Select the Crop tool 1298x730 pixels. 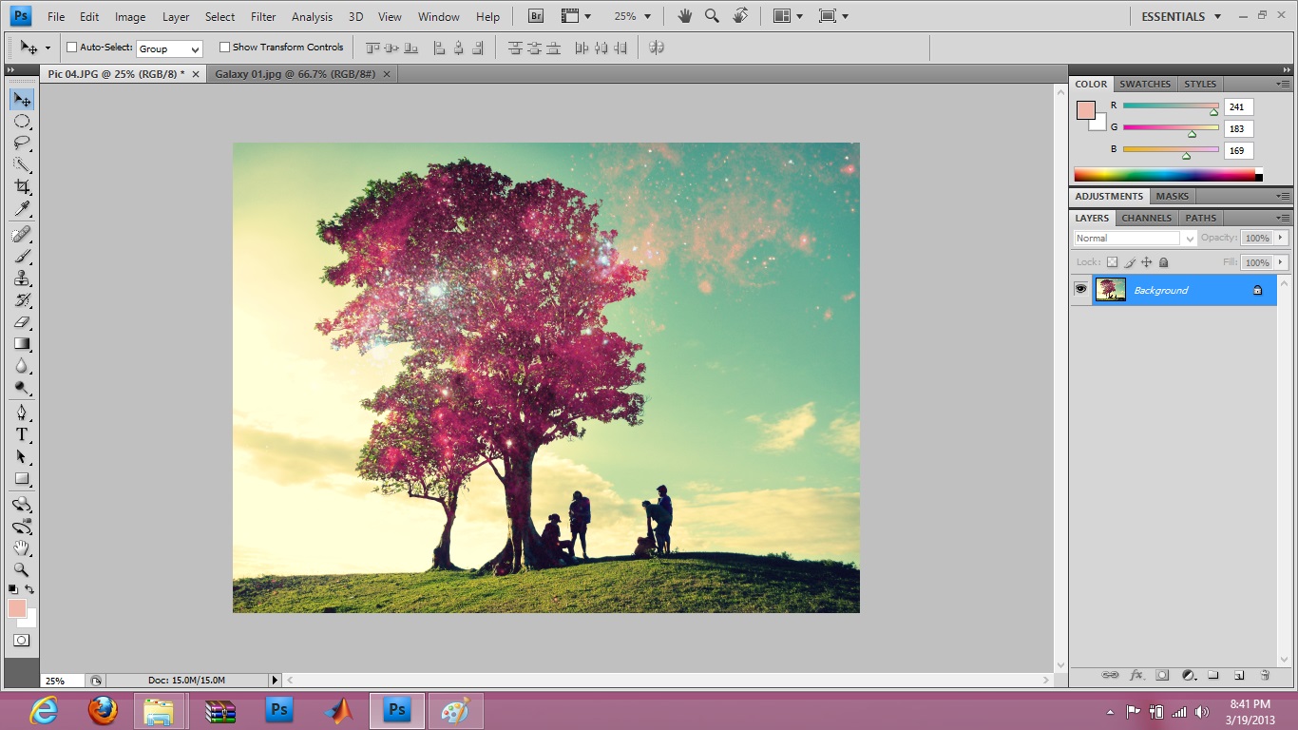click(22, 186)
